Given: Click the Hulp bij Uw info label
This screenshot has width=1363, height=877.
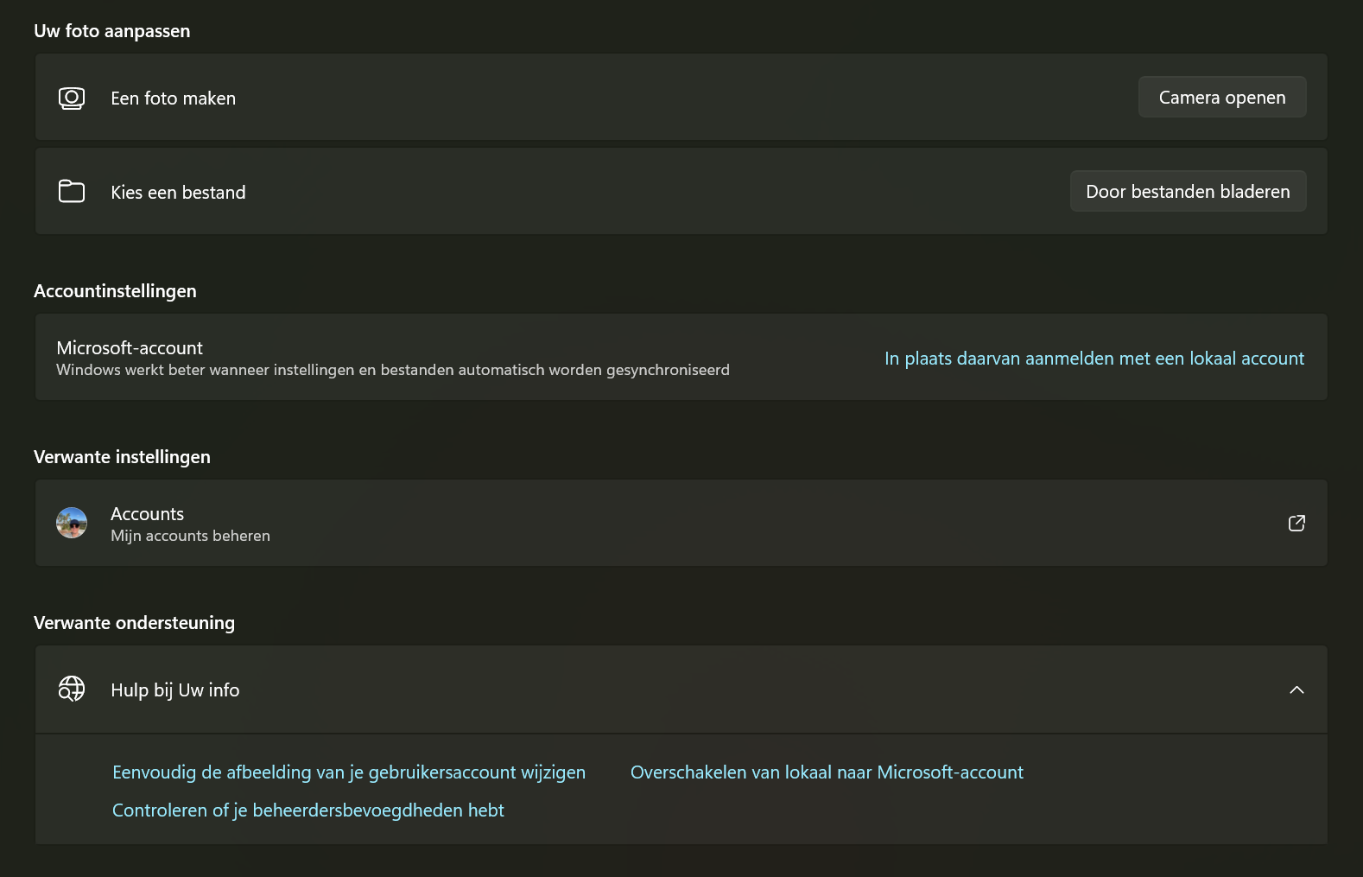Looking at the screenshot, I should pyautogui.click(x=175, y=690).
